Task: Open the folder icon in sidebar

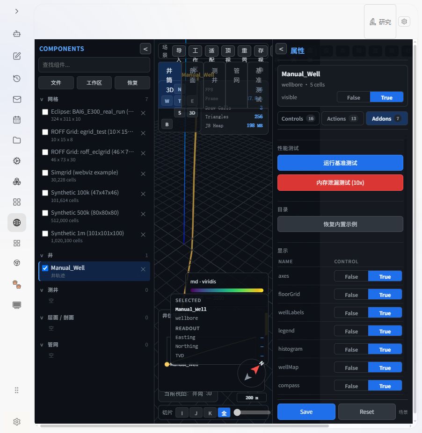Action: [x=17, y=140]
